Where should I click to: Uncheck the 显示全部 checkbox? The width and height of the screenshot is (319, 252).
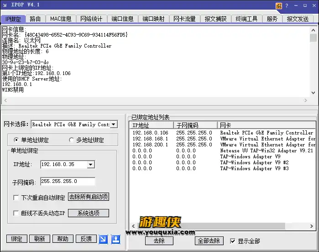(233, 241)
